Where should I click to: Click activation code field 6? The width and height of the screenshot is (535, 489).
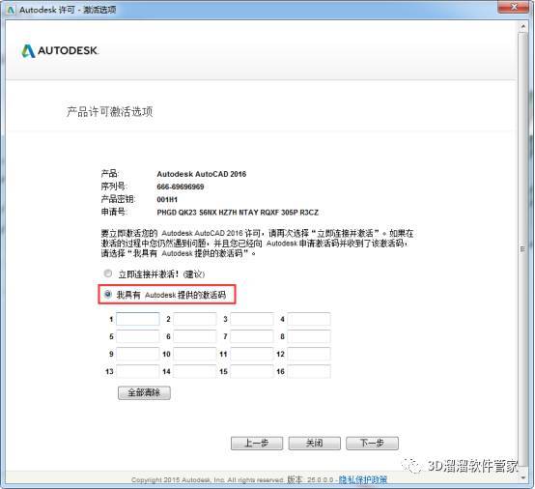(195, 336)
